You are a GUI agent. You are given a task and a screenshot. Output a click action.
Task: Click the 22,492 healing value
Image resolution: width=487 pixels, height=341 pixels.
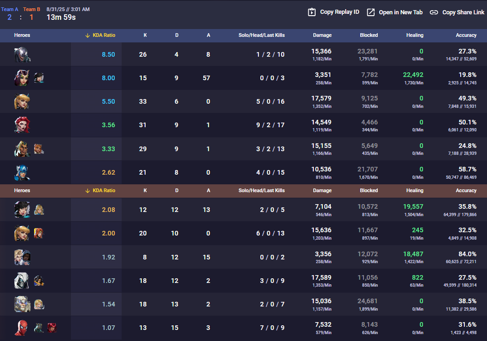coord(413,75)
